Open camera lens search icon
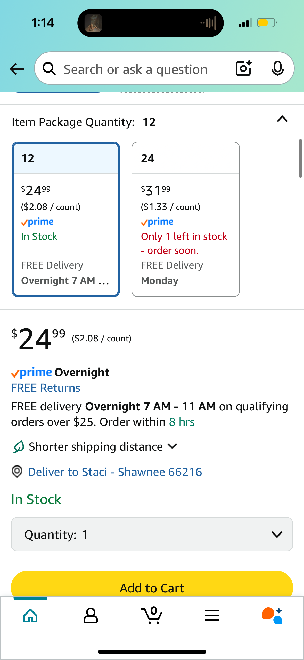Screen dimensions: 304x660 coord(244,68)
